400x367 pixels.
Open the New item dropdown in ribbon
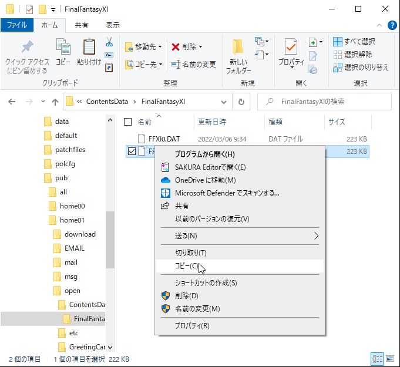coord(262,41)
